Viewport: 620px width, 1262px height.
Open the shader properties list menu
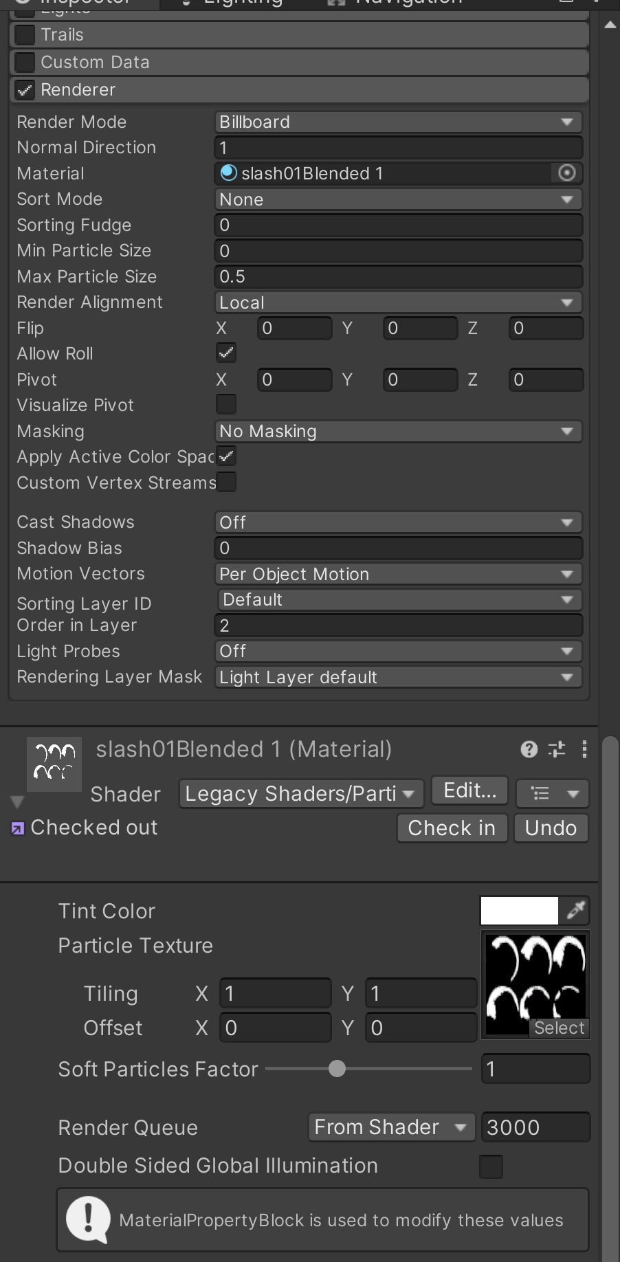551,794
